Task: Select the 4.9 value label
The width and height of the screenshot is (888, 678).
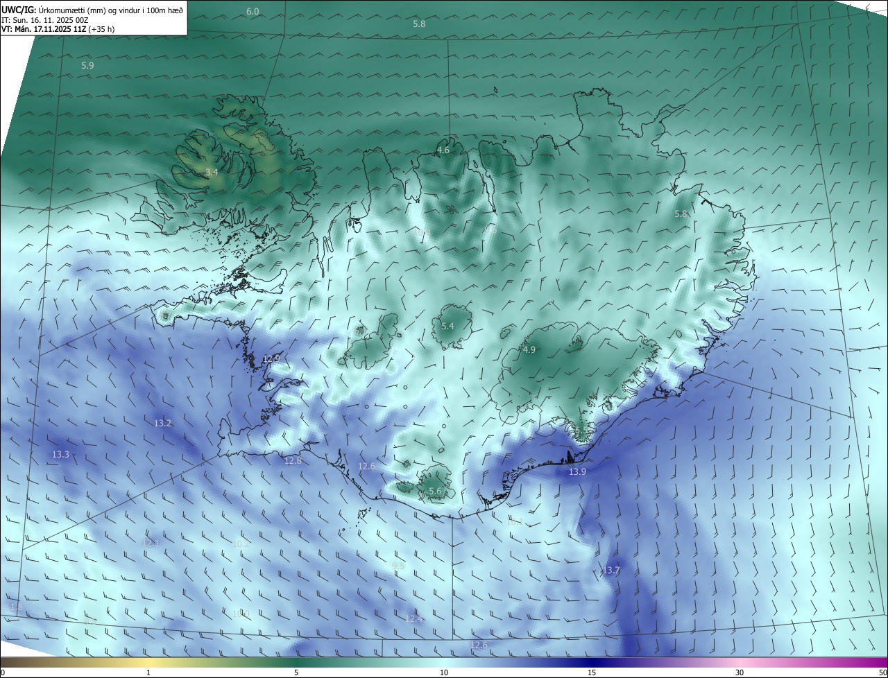Action: (529, 349)
